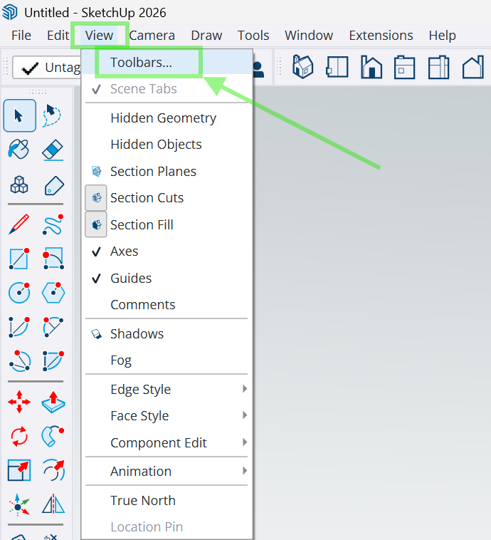
Task: Switch to Back view icon
Action: [x=439, y=67]
